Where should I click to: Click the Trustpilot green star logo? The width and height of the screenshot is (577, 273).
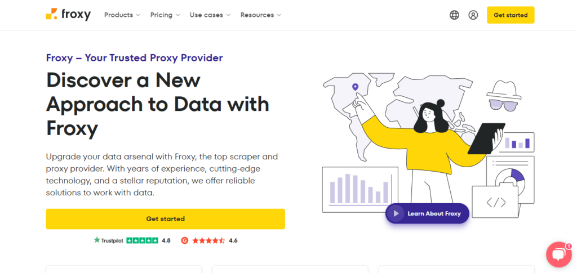point(97,240)
